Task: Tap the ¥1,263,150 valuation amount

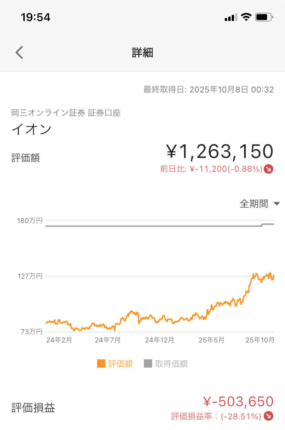Action: (220, 151)
